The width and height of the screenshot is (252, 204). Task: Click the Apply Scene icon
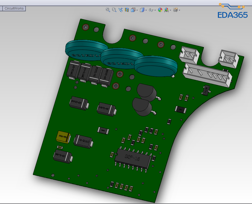coord(166,10)
